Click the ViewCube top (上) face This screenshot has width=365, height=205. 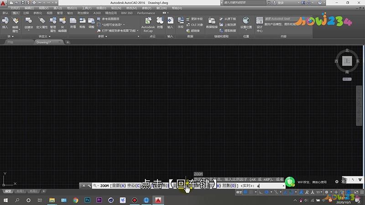click(347, 61)
